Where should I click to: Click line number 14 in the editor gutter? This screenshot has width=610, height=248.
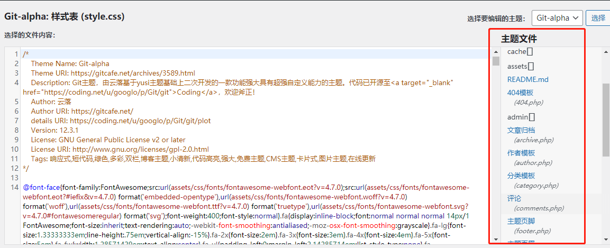point(15,187)
